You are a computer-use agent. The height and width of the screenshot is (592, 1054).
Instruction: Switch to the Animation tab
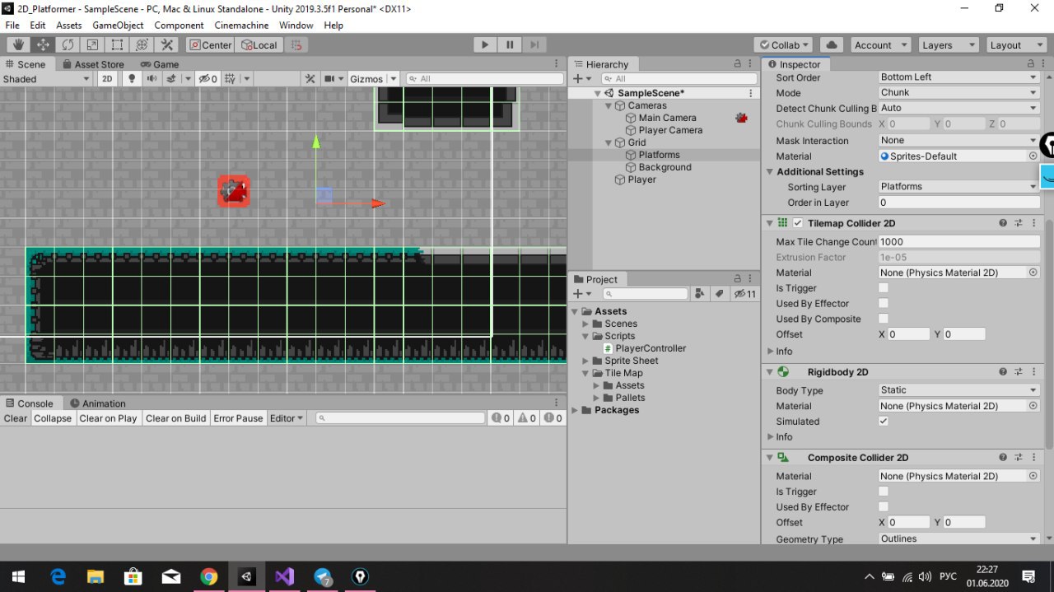point(98,403)
